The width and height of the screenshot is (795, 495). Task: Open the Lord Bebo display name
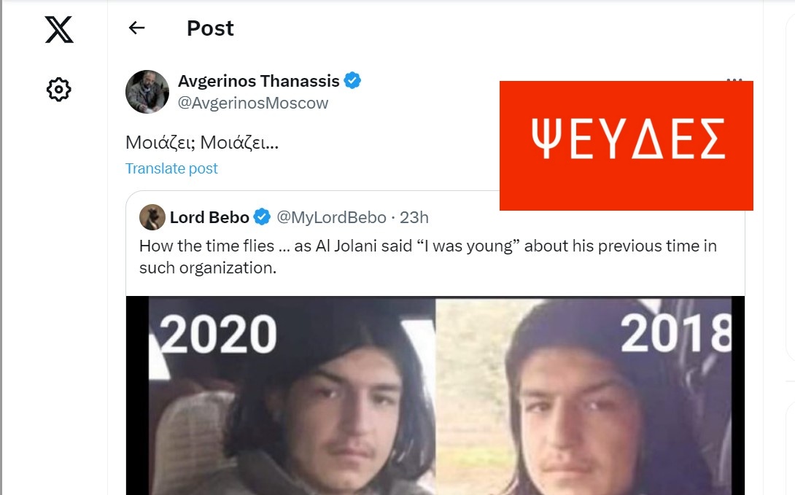click(209, 217)
